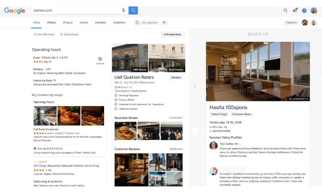
Task: Select the Cantlets tab
Action: pos(100,23)
